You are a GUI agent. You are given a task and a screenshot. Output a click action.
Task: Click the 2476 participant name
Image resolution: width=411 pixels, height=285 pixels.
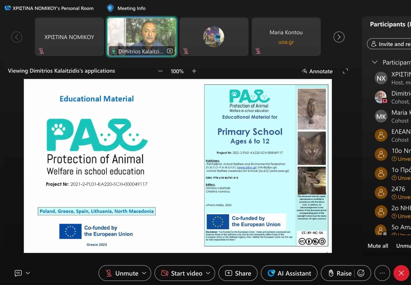click(398, 189)
